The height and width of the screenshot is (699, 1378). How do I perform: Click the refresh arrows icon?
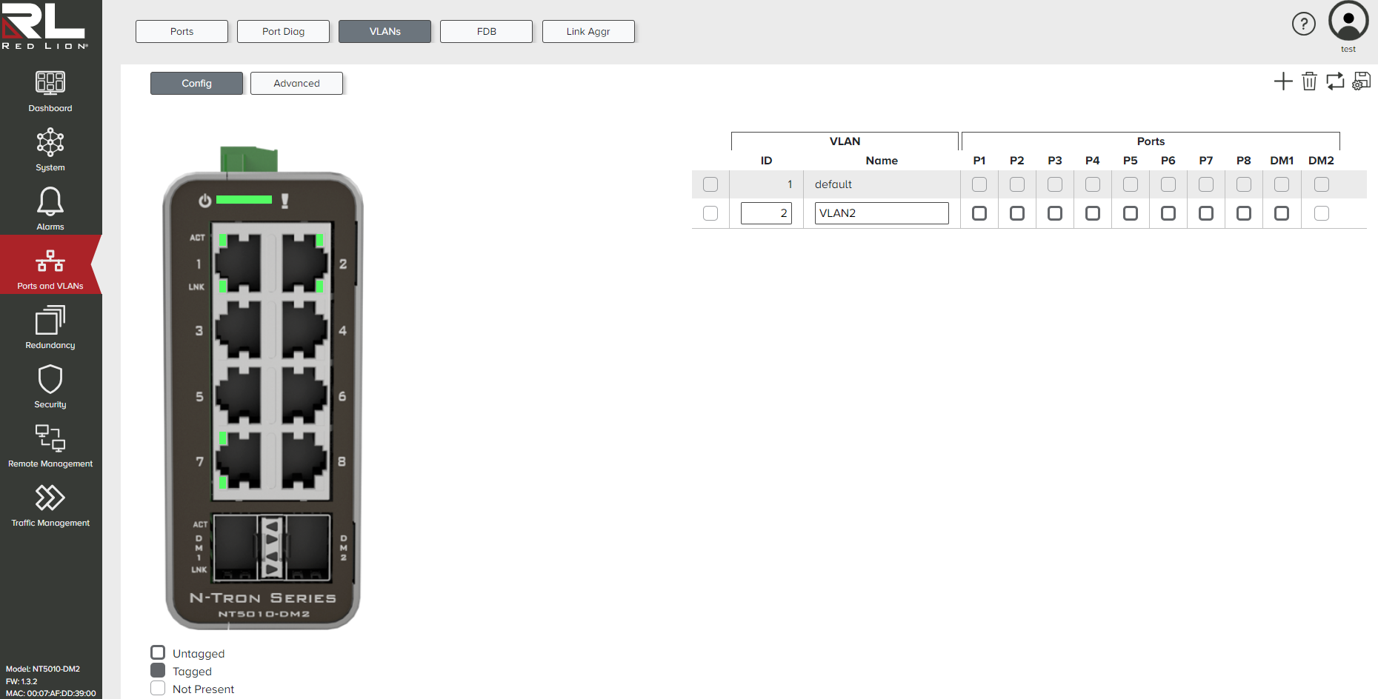click(1335, 81)
